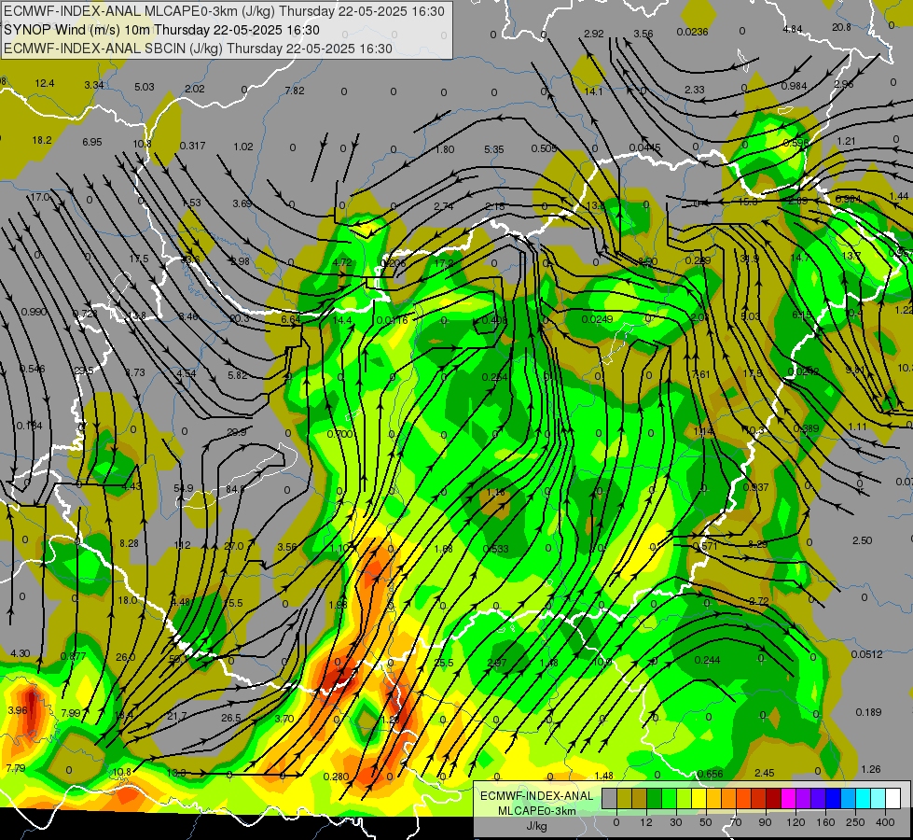The width and height of the screenshot is (913, 840).
Task: Click the map value 2.45
Action: (x=765, y=773)
